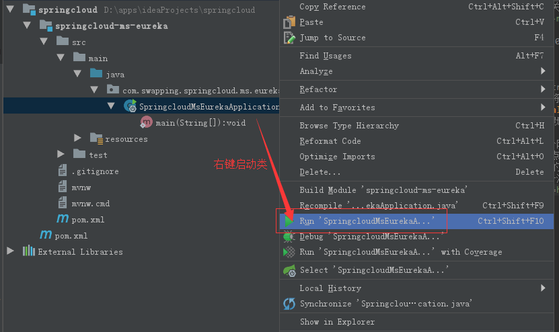559x332 pixels.
Task: Choose Select 'SpringcloudMsEurekaA...' entry
Action: tap(416, 270)
